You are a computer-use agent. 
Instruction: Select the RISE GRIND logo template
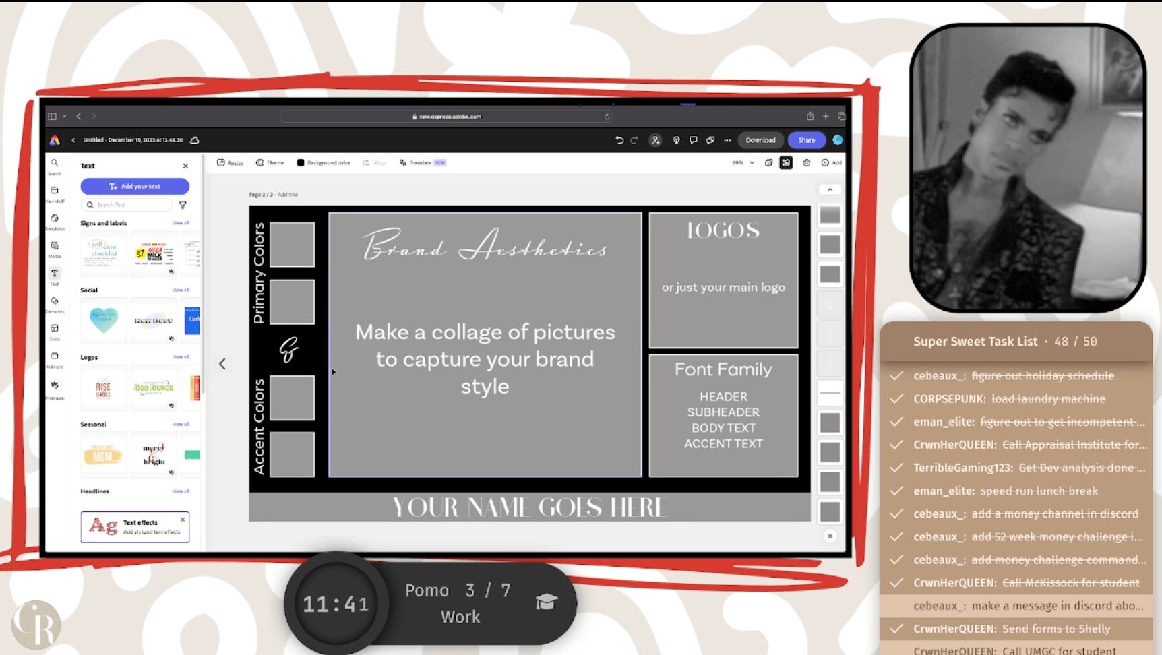[x=104, y=387]
